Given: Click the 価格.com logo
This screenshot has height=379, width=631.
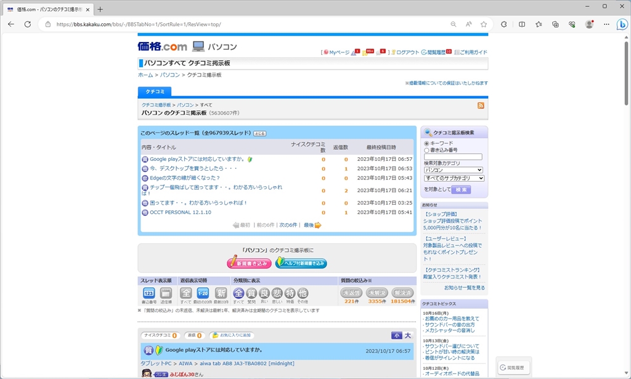Looking at the screenshot, I should (162, 47).
